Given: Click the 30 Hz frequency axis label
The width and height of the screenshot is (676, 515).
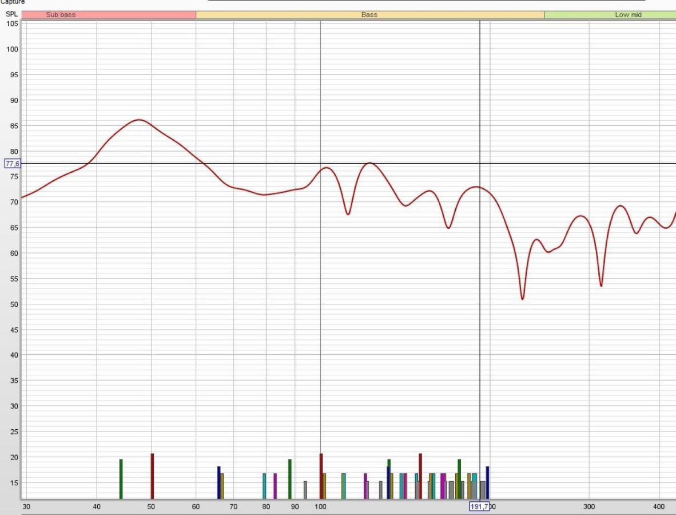Looking at the screenshot, I should (26, 507).
